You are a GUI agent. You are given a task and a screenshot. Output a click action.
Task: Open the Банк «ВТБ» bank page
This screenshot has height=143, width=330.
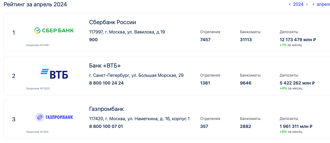pyautogui.click(x=105, y=66)
